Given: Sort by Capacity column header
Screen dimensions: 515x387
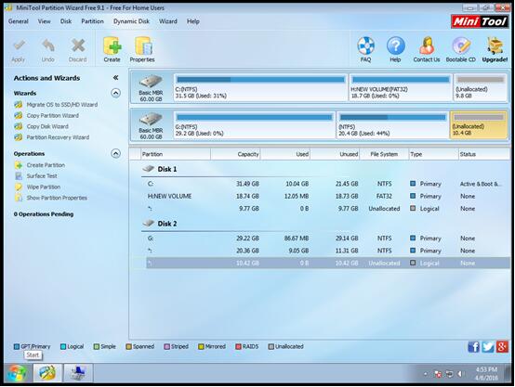Looking at the screenshot, I should (x=235, y=154).
